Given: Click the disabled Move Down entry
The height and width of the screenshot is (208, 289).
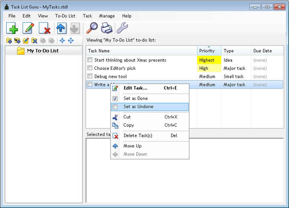Looking at the screenshot, I should point(150,154).
